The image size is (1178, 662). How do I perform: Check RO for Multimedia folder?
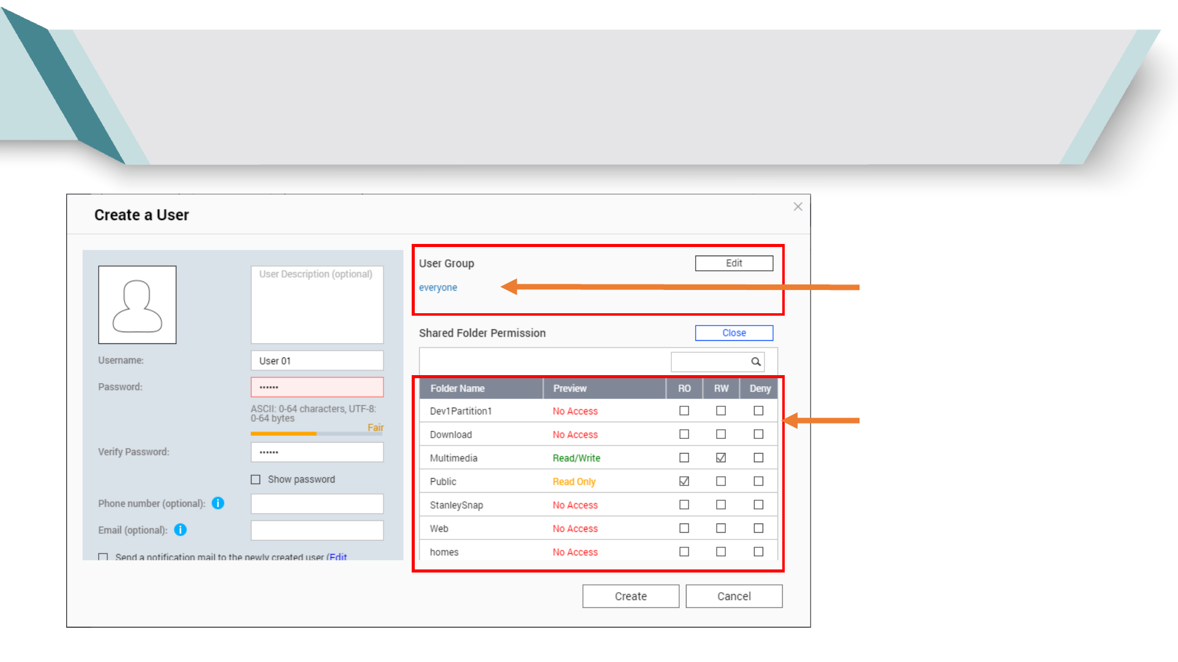point(684,458)
